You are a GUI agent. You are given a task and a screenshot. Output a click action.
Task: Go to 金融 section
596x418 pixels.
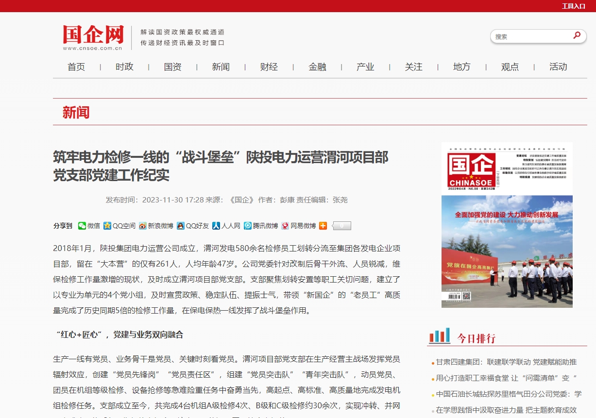tap(317, 67)
